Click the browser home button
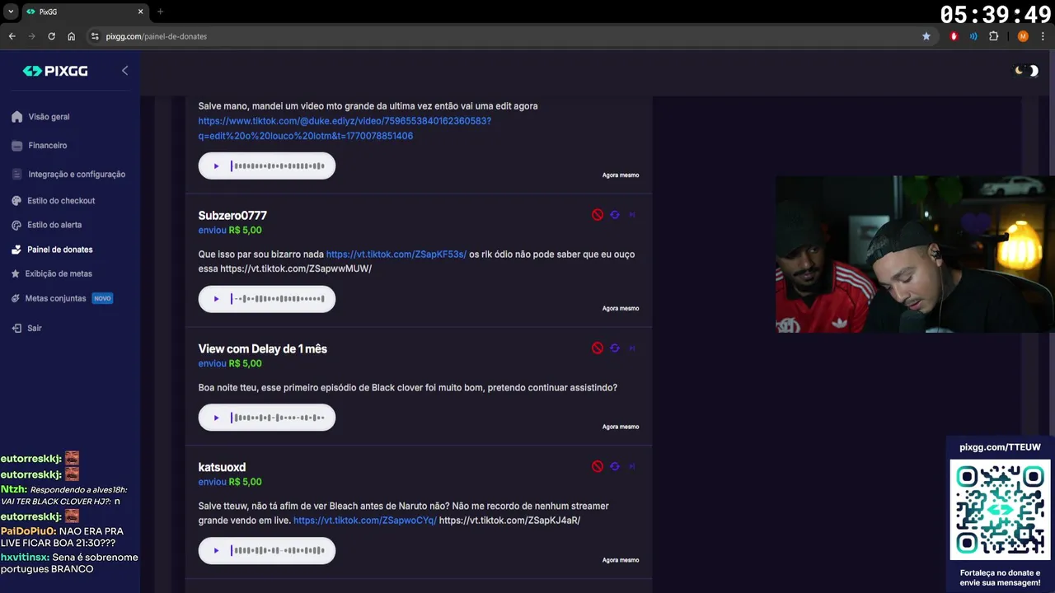 72,36
